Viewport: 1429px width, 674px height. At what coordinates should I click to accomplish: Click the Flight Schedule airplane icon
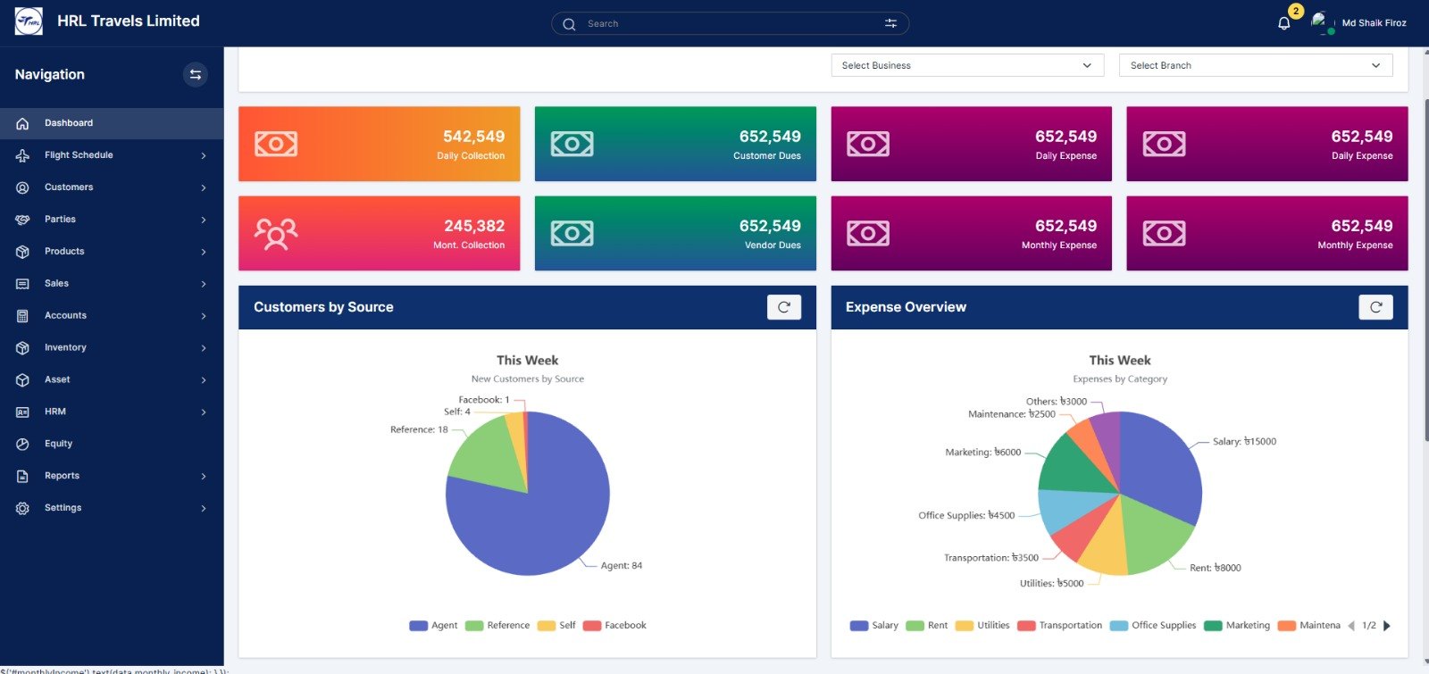(23, 155)
